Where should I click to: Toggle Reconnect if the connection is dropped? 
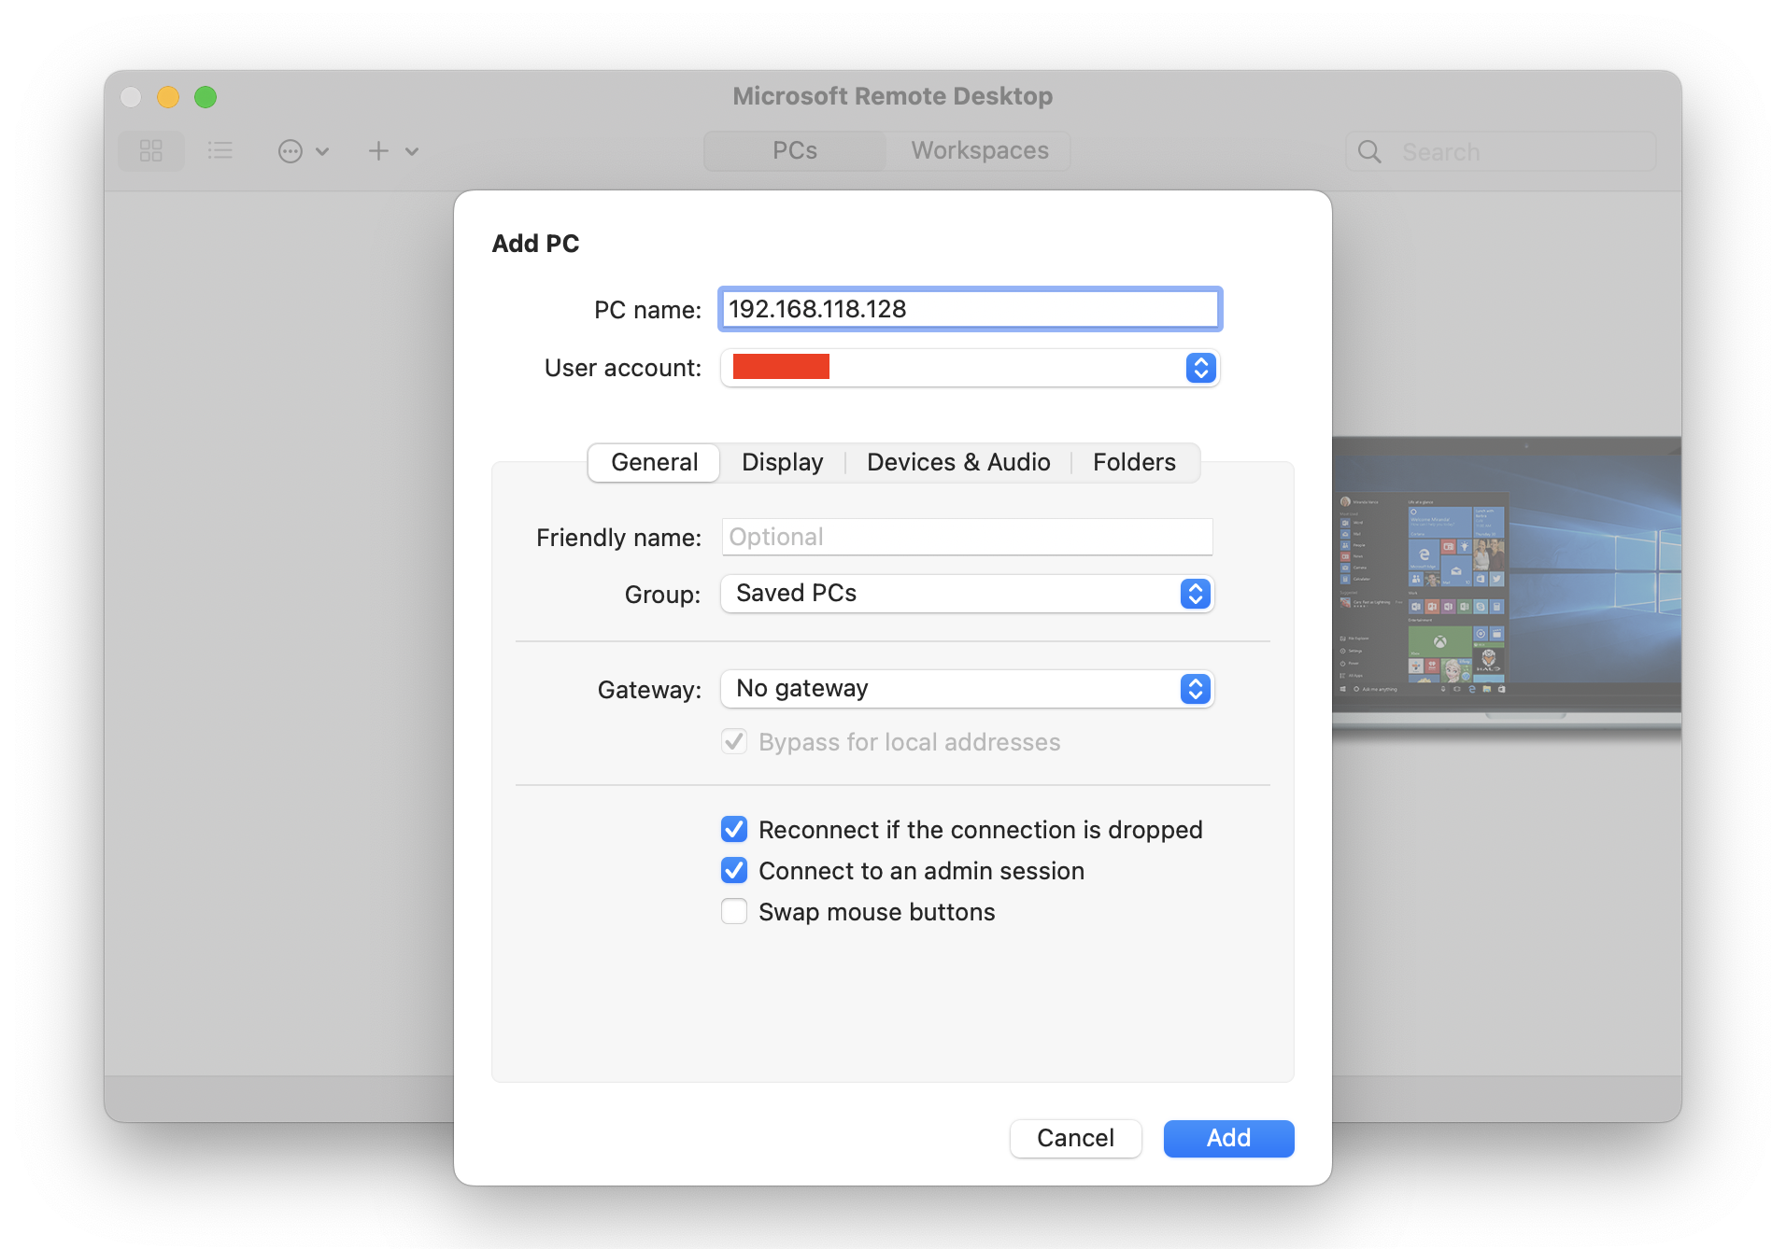(x=734, y=829)
